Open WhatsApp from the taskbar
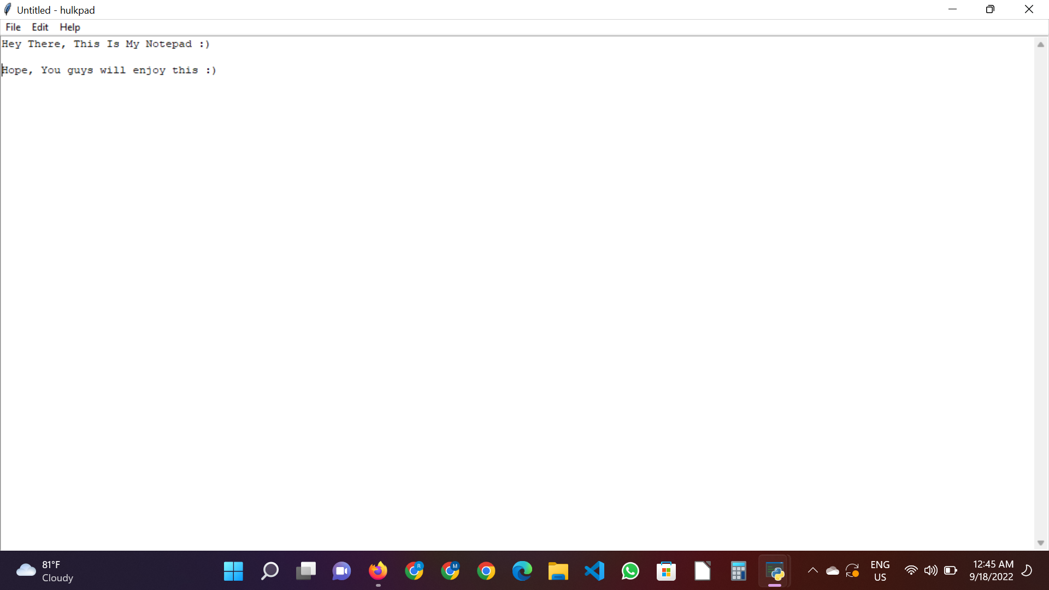The width and height of the screenshot is (1049, 590). pos(630,571)
